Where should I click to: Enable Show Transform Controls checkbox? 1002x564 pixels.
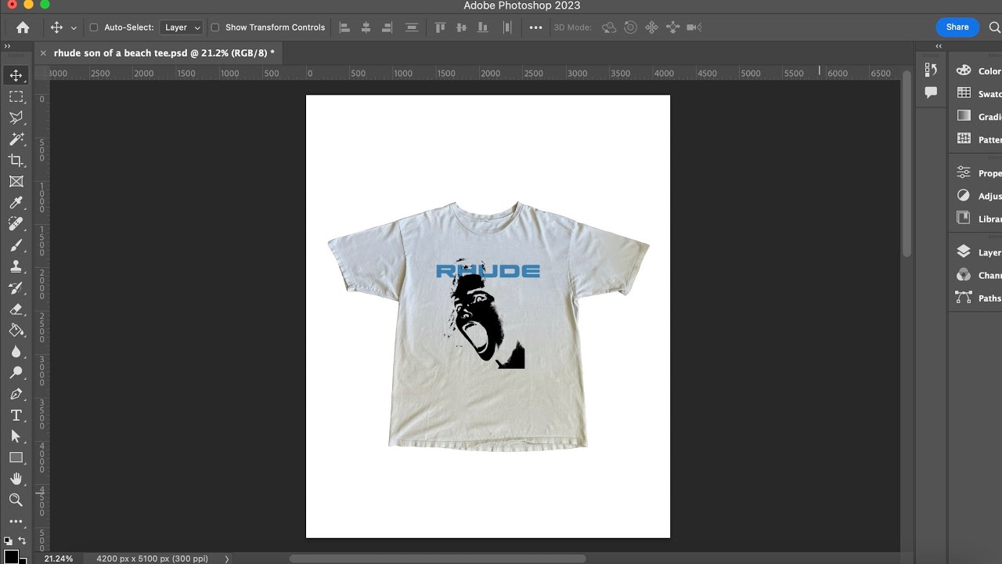tap(214, 27)
